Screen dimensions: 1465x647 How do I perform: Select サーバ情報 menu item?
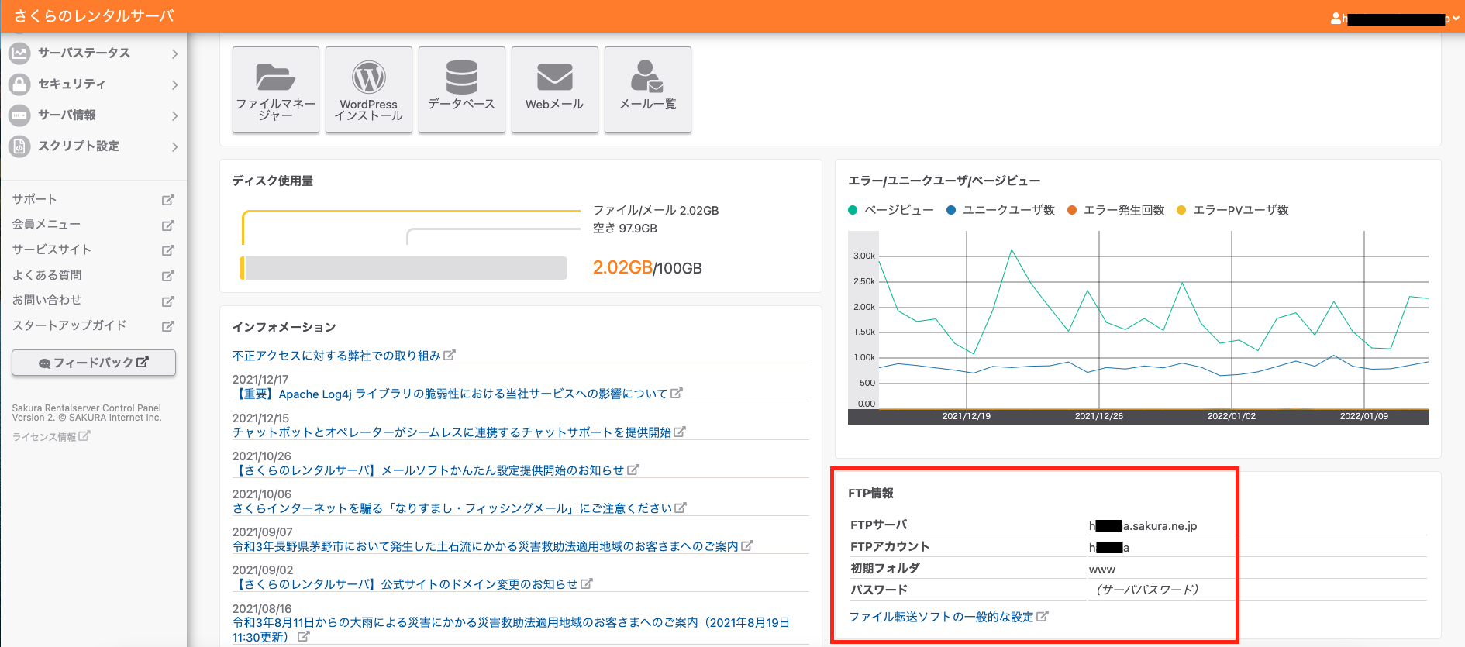[x=93, y=115]
